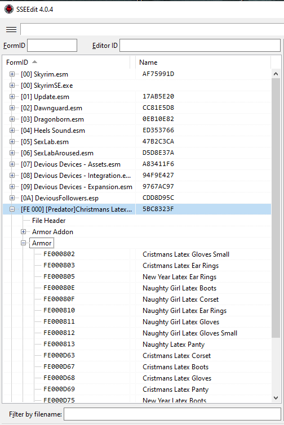Sort by the FormID column header
Viewport: 284px width, 425px height.
click(x=66, y=62)
